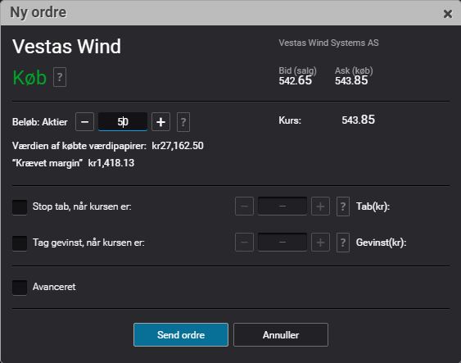Viewport: 461px width, 363px height.
Task: Click the value kr27,162.50
Action: pyautogui.click(x=178, y=146)
